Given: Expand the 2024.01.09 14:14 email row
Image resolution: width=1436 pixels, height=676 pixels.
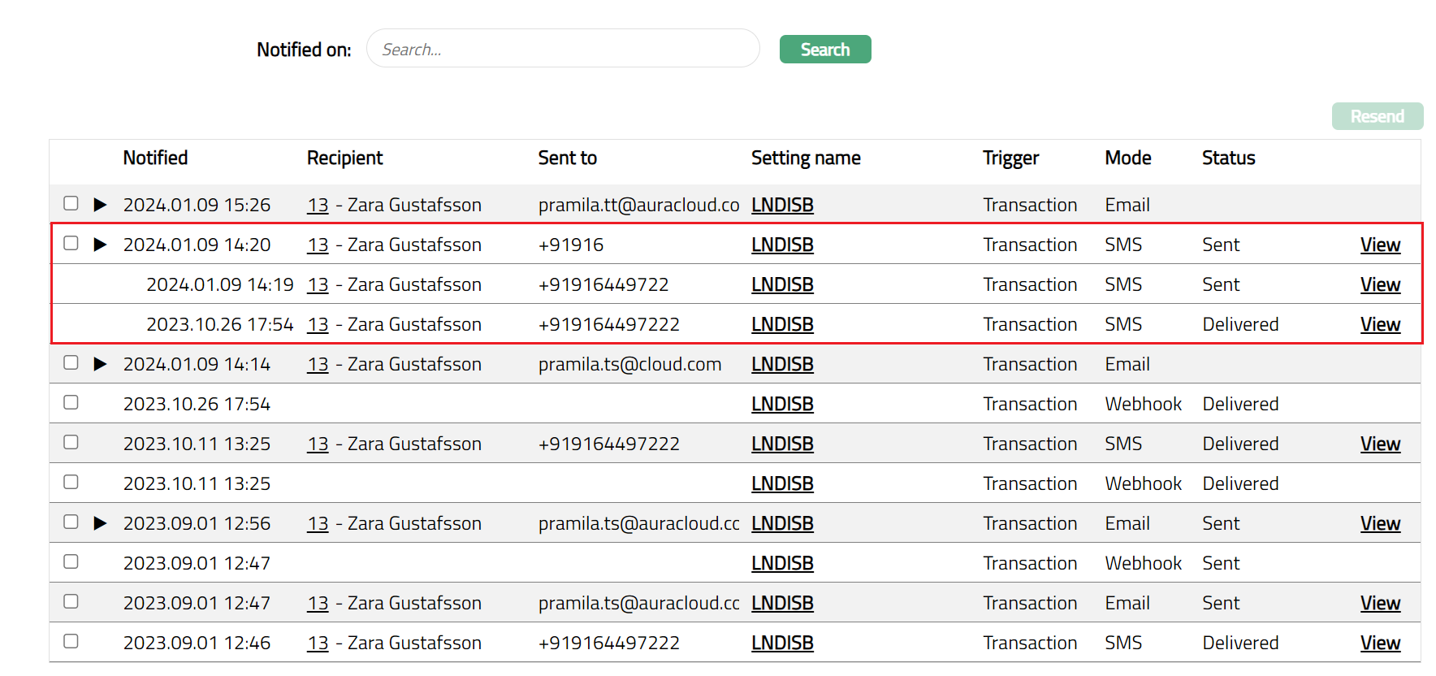Looking at the screenshot, I should click(x=100, y=364).
